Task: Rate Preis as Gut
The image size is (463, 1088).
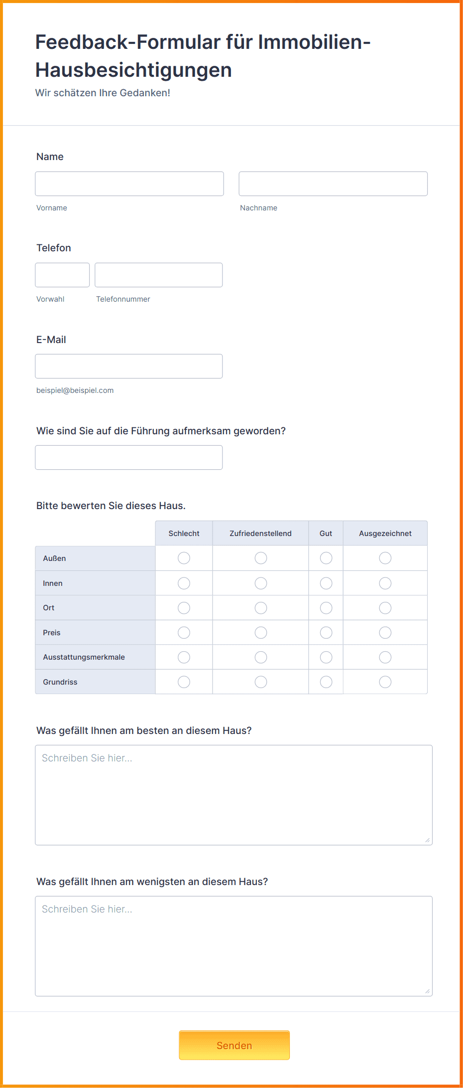Action: (326, 632)
